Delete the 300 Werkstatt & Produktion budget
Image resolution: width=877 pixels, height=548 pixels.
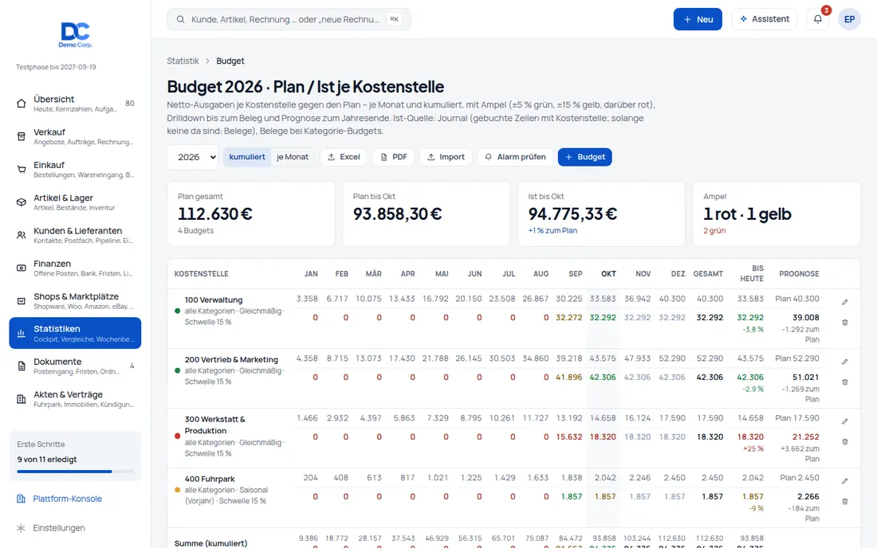(844, 442)
